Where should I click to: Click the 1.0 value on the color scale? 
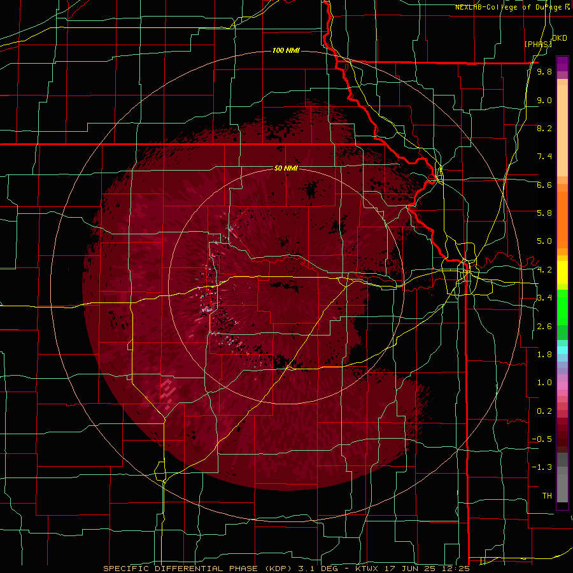[544, 383]
